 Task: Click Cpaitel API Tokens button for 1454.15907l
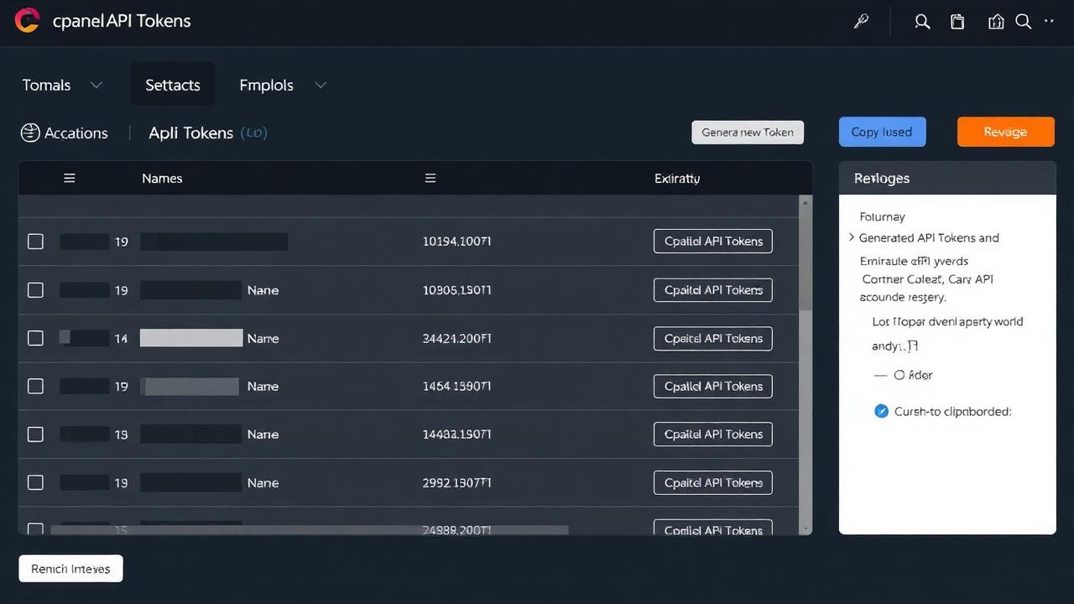coord(713,387)
